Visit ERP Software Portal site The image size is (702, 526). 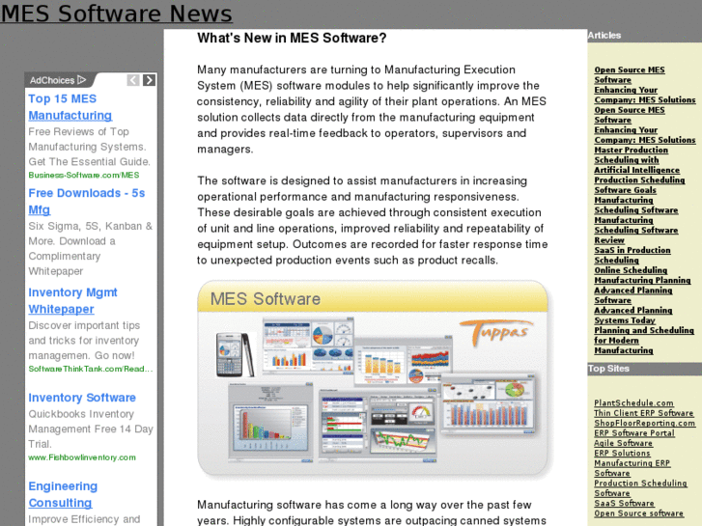tap(634, 433)
